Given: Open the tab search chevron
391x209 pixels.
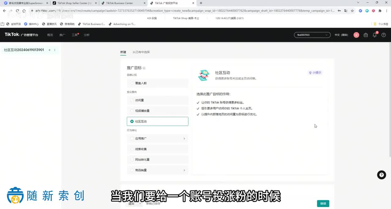Looking at the screenshot, I should point(358,3).
